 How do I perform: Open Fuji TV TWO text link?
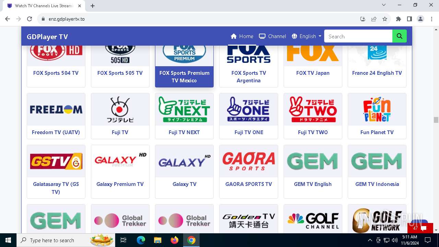[313, 132]
